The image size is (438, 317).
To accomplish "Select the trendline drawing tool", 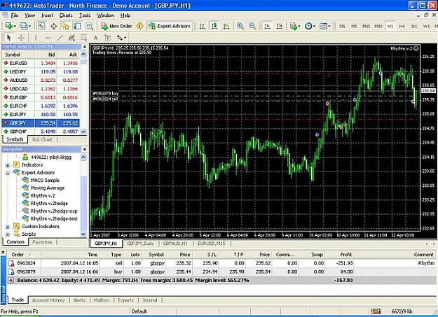I will tap(60, 38).
